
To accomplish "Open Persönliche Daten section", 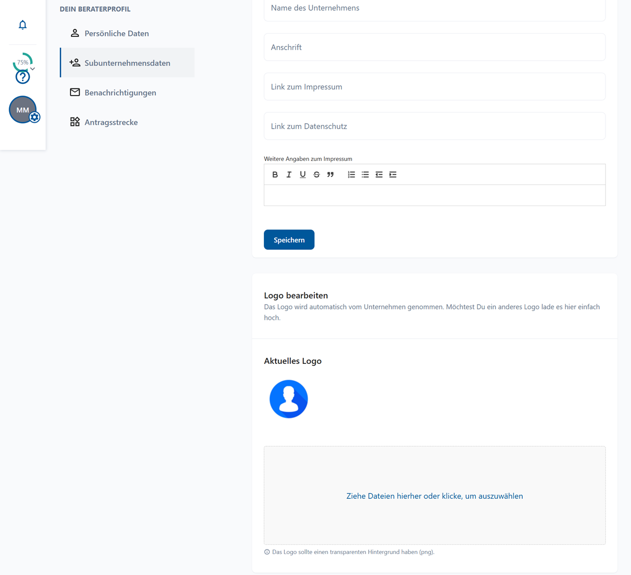I will [x=116, y=34].
